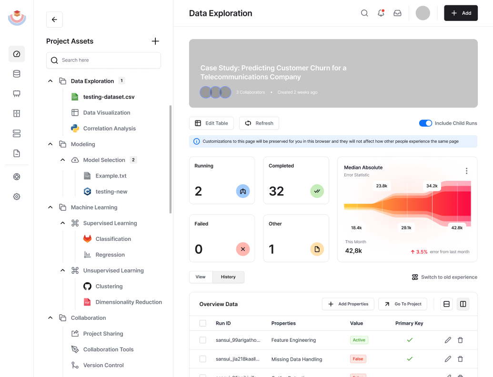
Task: Select the View tab
Action: pyautogui.click(x=201, y=277)
